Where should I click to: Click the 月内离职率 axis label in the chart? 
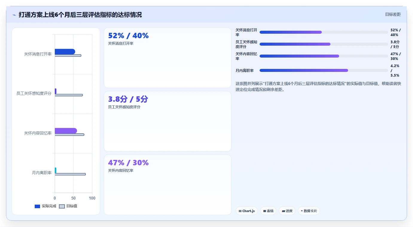coord(42,173)
